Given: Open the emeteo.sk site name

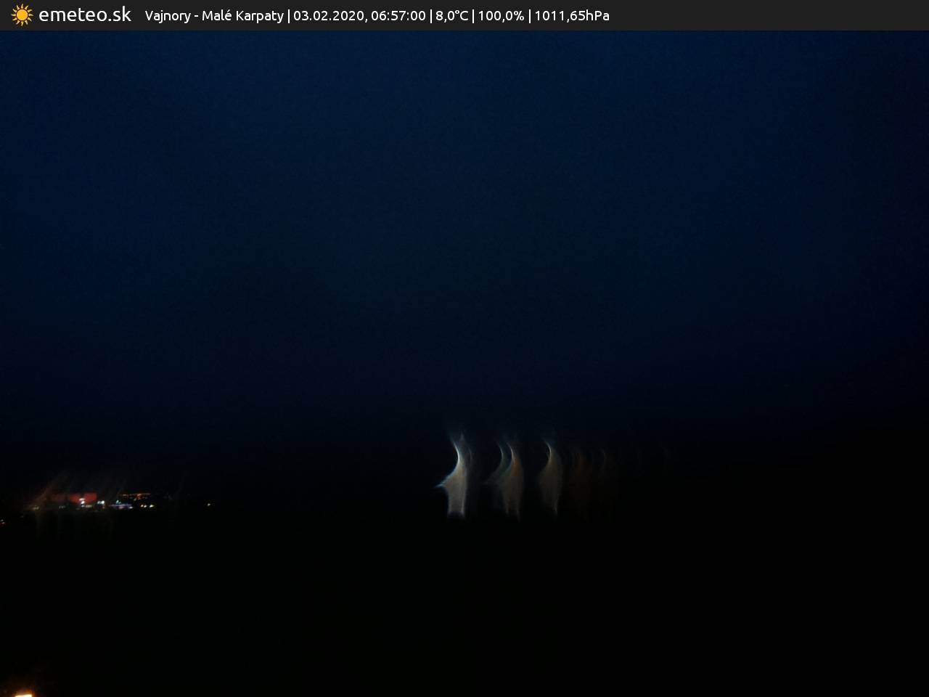Looking at the screenshot, I should 84,15.
